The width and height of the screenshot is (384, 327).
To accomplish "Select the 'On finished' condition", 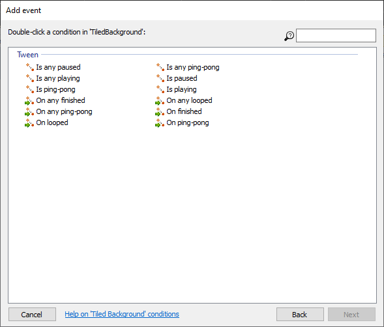I will coord(184,111).
